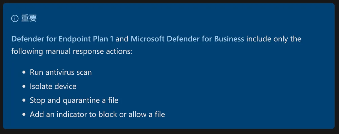Click the bullet before Isolate device
The width and height of the screenshot is (339, 134).
pos(24,86)
